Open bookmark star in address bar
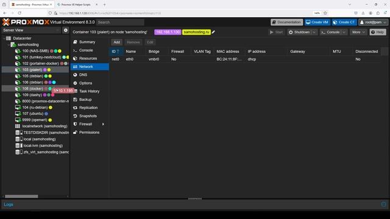The image size is (390, 219). (325, 13)
